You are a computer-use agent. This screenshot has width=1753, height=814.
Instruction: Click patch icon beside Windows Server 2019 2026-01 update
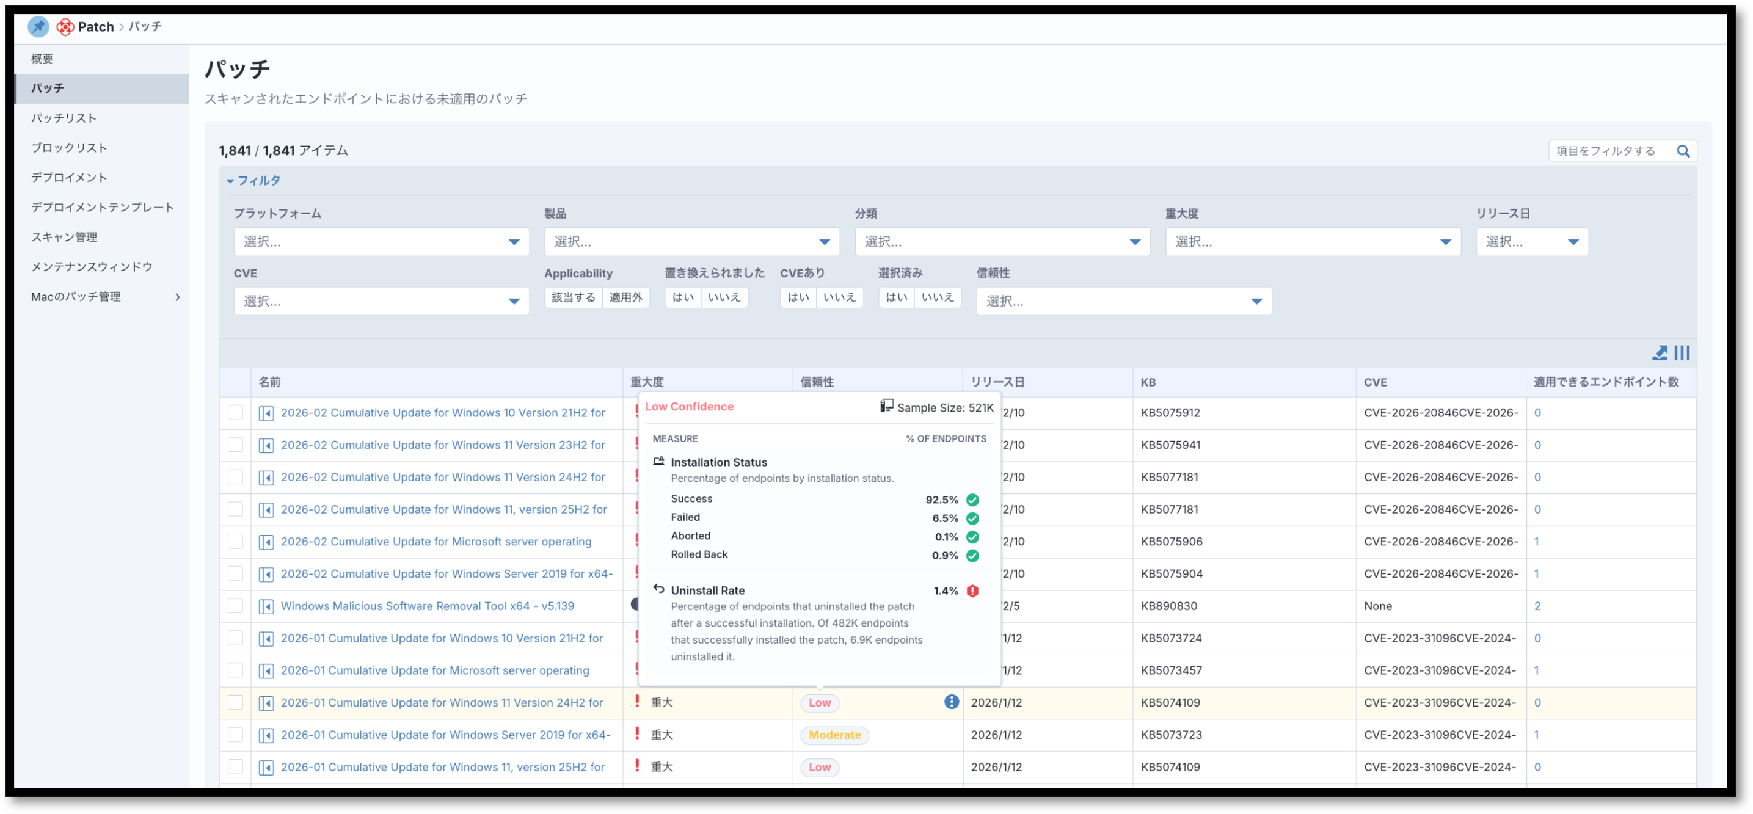pos(267,735)
